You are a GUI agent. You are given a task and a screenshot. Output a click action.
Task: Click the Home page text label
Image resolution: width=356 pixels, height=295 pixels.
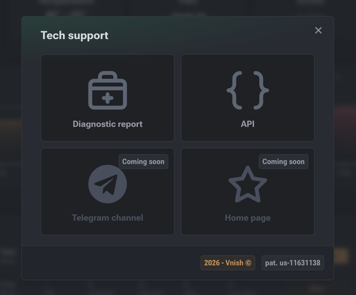tap(248, 218)
